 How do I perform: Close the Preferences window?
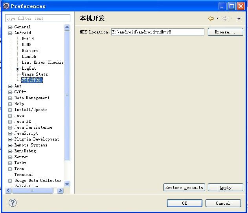[241, 6]
